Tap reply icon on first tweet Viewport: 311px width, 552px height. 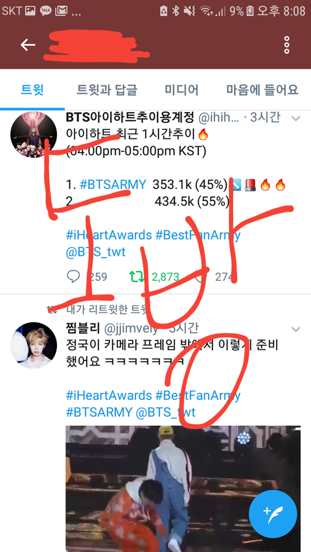tap(73, 276)
